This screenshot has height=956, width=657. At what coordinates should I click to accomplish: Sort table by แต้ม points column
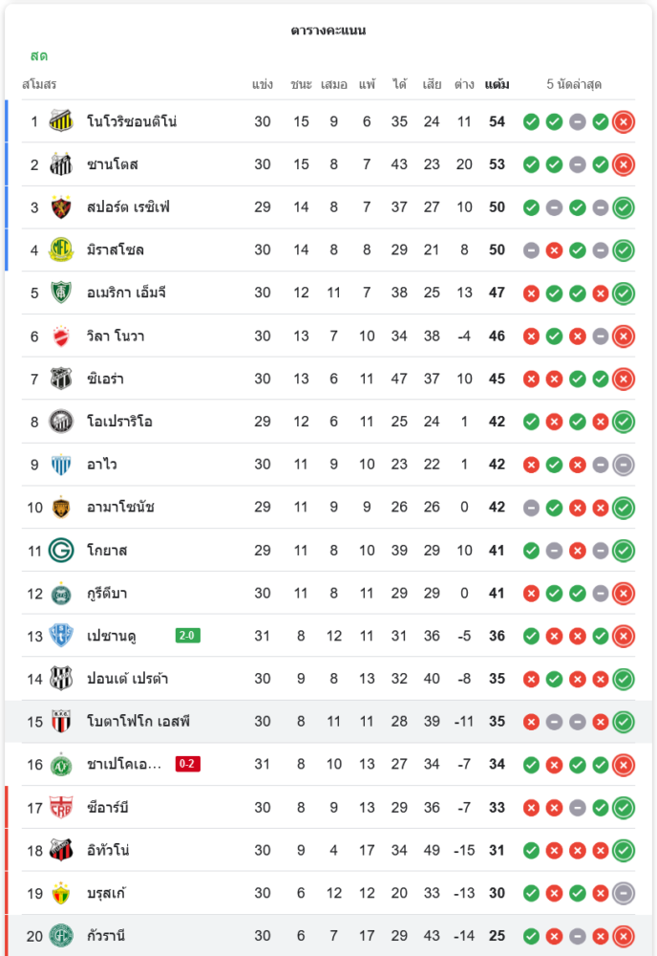point(497,84)
